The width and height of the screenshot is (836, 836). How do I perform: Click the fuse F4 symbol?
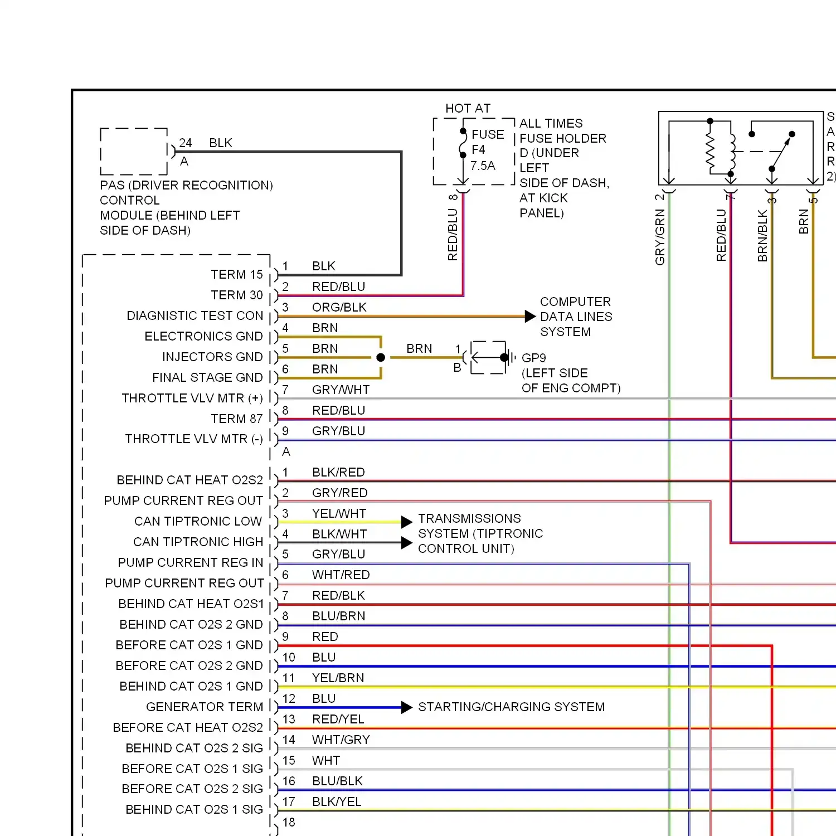tap(463, 143)
